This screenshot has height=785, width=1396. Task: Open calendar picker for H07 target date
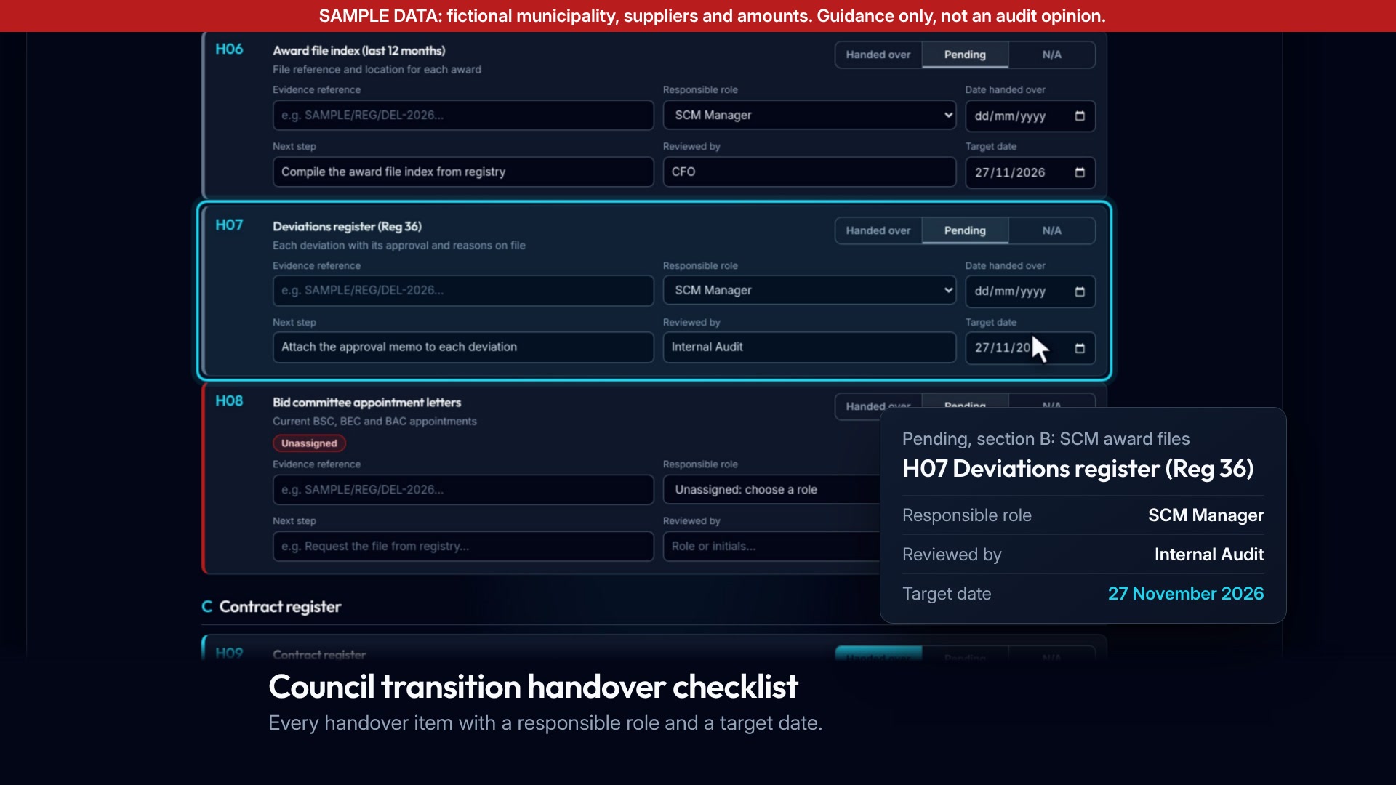(1080, 349)
